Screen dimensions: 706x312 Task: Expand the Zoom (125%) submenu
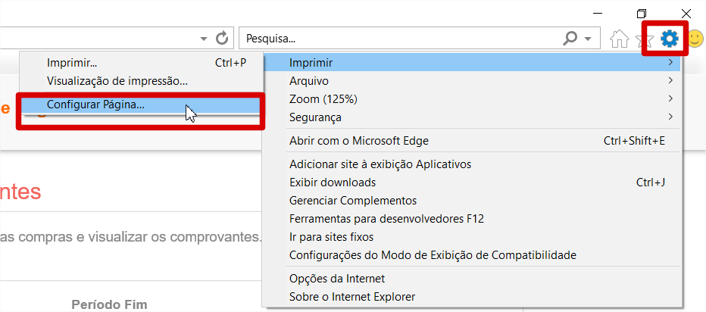click(472, 99)
